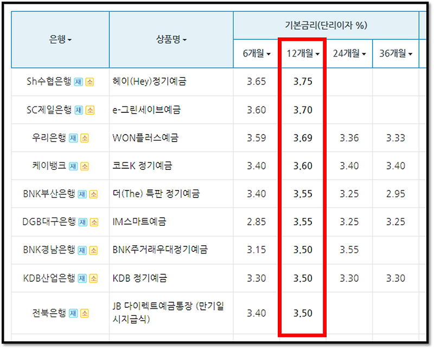The width and height of the screenshot is (434, 349).
Task: Click the yellow 소 badge for KDB산업은행
Action: click(93, 278)
